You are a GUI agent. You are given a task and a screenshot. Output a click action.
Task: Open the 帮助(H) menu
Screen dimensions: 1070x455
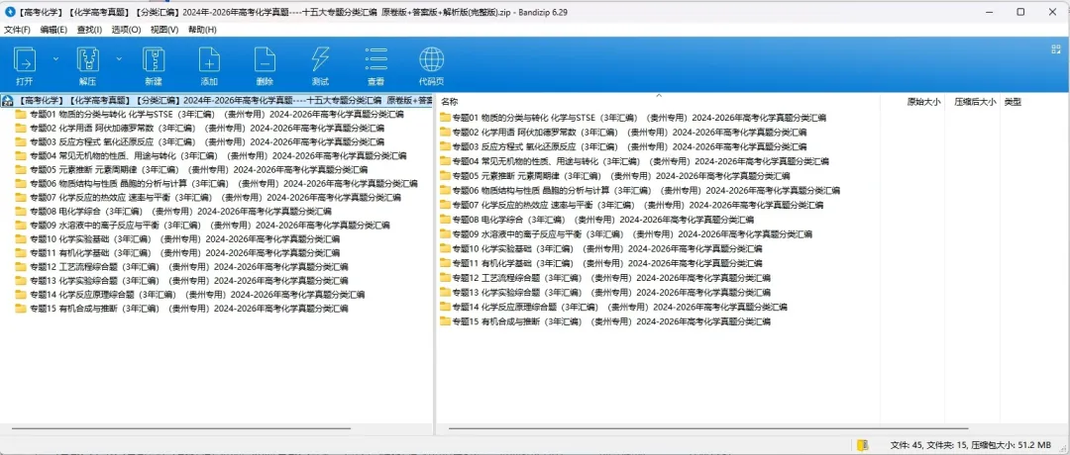pos(202,30)
